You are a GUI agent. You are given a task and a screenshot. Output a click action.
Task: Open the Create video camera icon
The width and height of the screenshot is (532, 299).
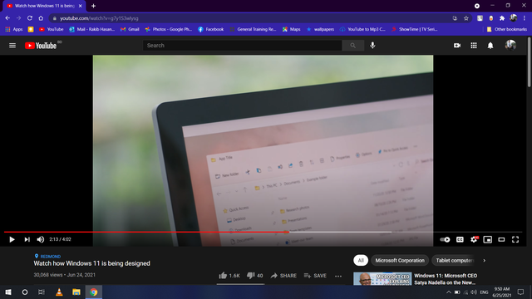click(x=457, y=46)
